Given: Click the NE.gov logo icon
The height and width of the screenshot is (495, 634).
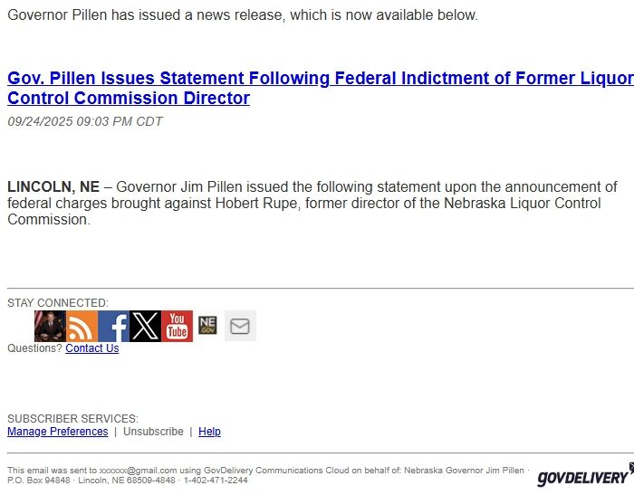Looking at the screenshot, I should point(207,325).
